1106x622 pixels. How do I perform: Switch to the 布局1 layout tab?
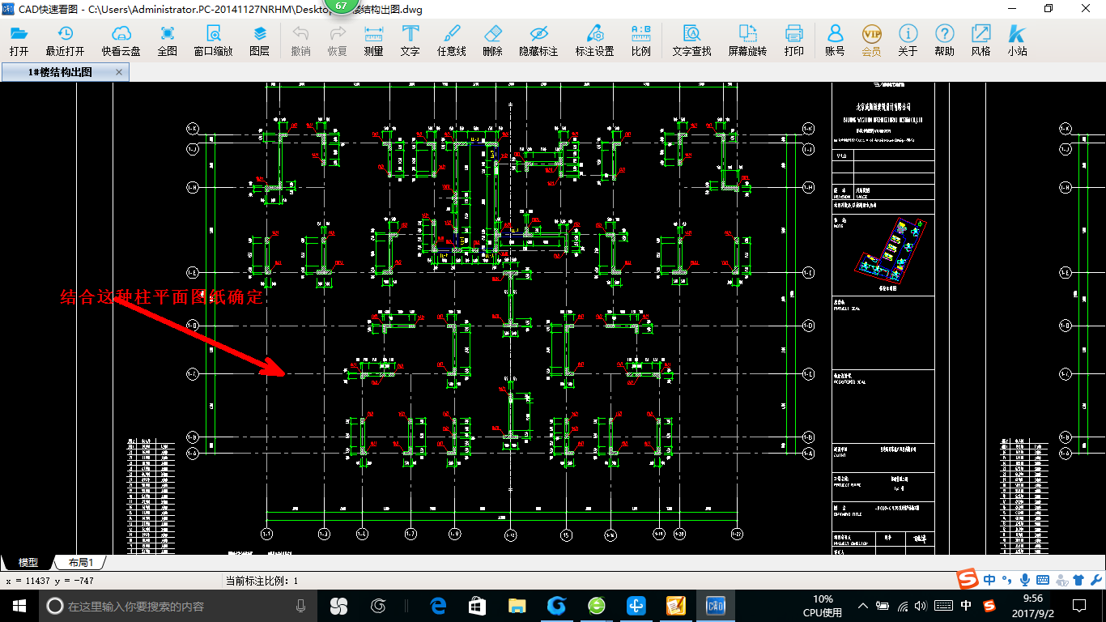coord(81,562)
